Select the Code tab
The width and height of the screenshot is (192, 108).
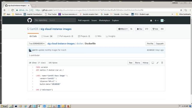point(33,36)
